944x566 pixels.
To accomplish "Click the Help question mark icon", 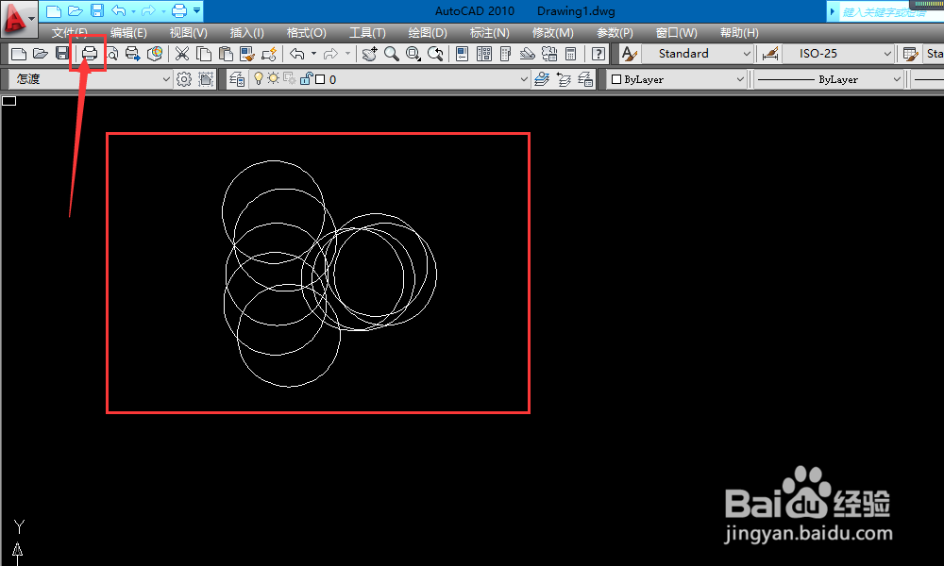I will click(x=598, y=54).
